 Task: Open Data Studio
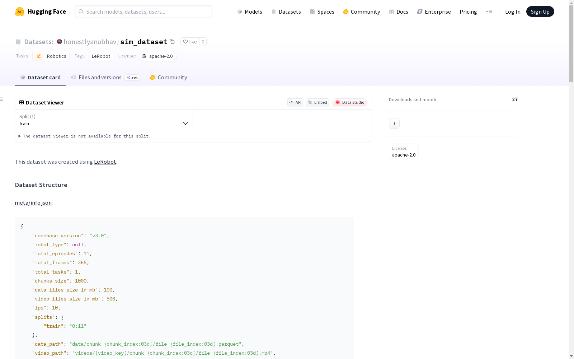350,102
